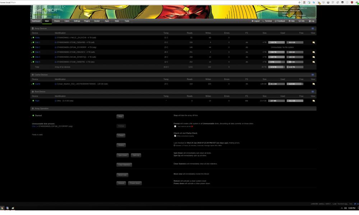
Task: Click Disk 1 green status indicator
Action: (x=33, y=43)
